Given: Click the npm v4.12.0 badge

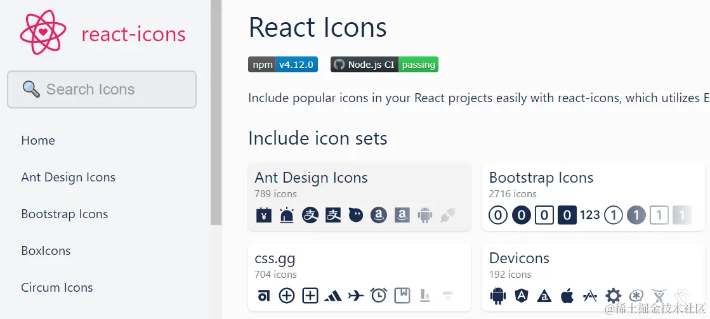Looking at the screenshot, I should click(x=283, y=64).
